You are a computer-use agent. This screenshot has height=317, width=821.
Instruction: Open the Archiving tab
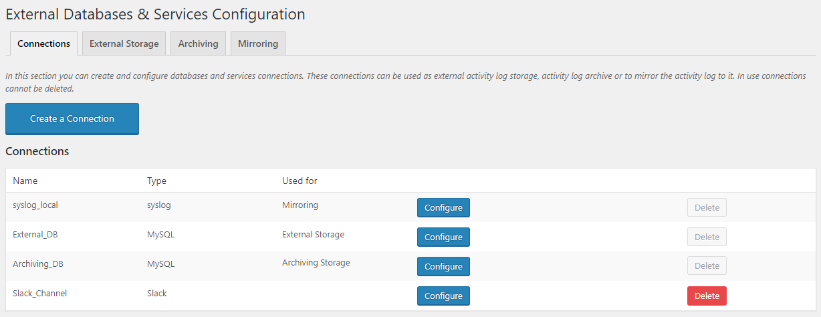coord(198,43)
